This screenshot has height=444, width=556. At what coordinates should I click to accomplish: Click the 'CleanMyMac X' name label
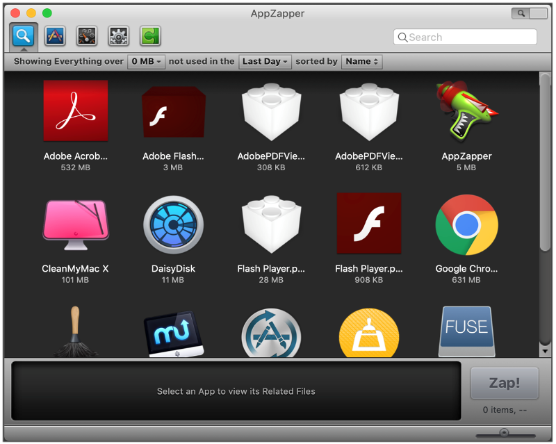point(75,268)
